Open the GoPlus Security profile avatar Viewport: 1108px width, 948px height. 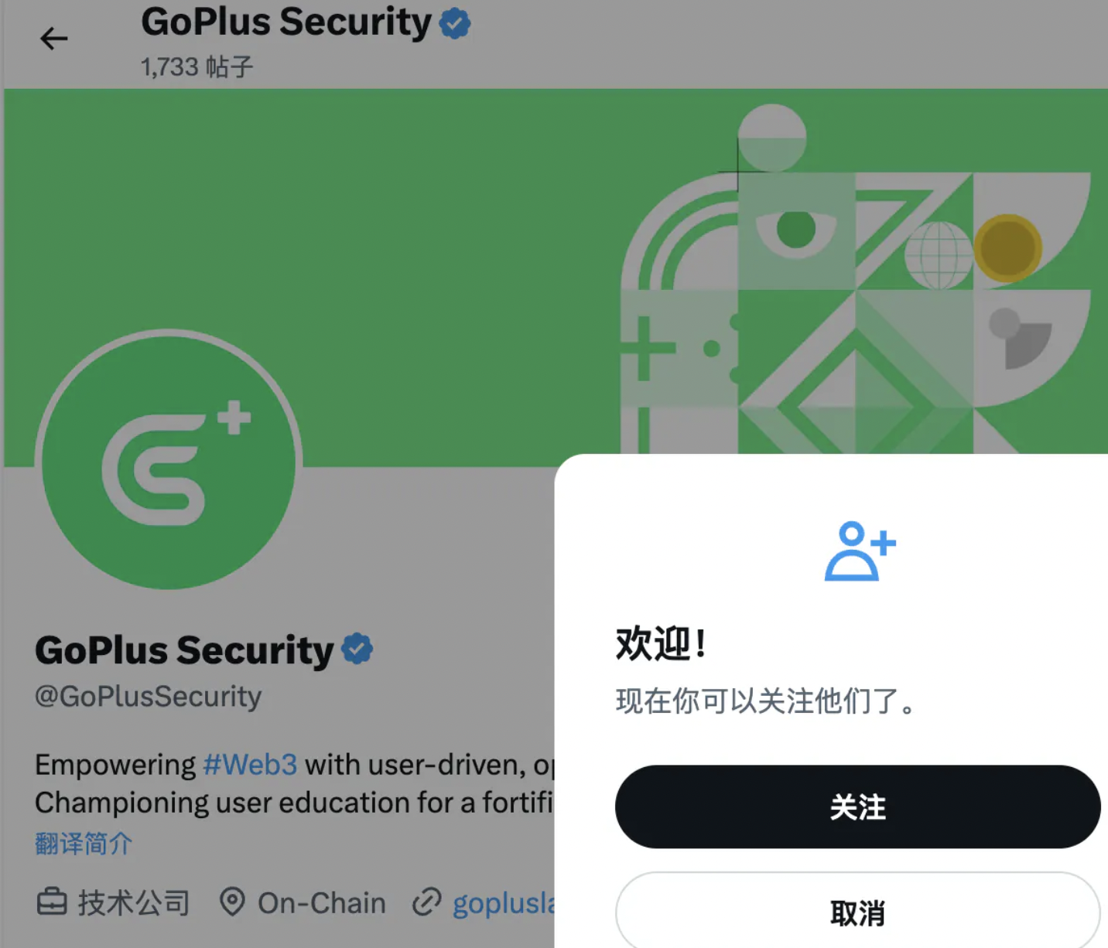[x=169, y=459]
